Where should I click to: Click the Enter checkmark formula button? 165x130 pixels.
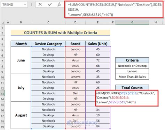tap(50, 5)
